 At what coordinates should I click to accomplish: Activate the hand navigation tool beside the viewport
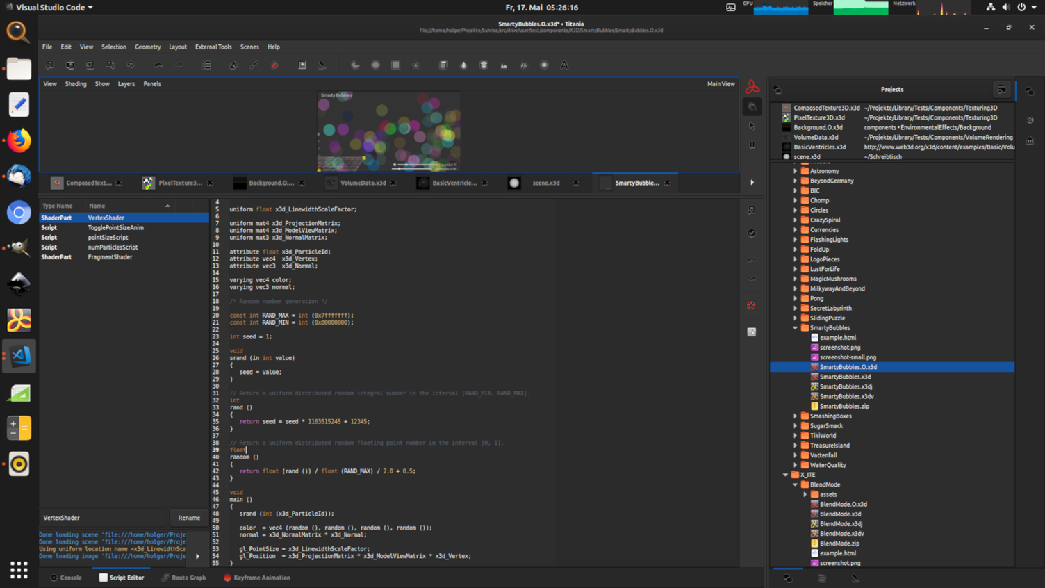point(751,106)
